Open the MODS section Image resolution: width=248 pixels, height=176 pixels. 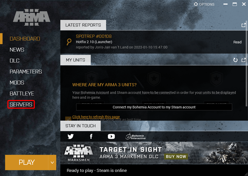click(17, 82)
